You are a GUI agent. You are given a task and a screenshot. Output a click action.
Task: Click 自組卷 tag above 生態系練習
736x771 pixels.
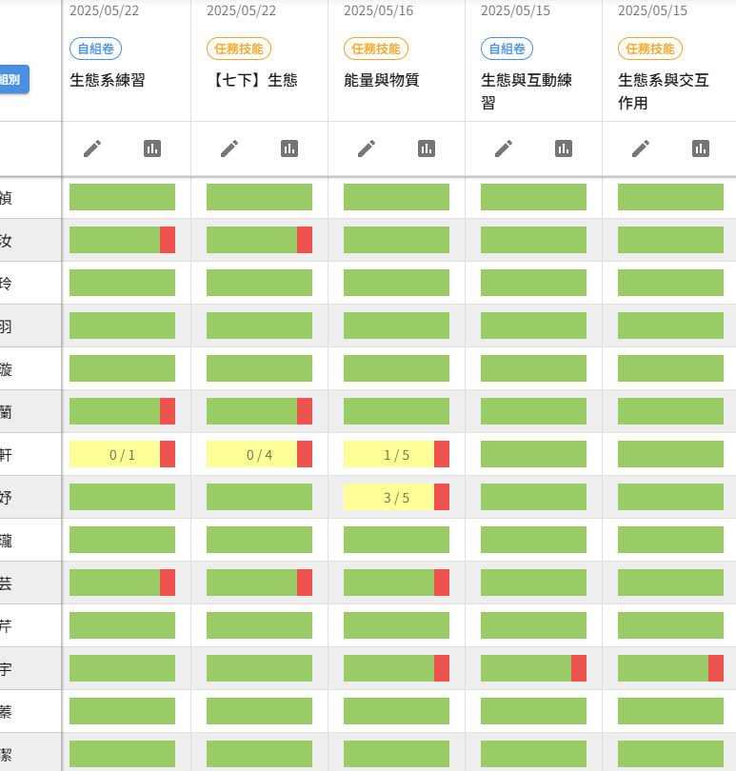(95, 49)
